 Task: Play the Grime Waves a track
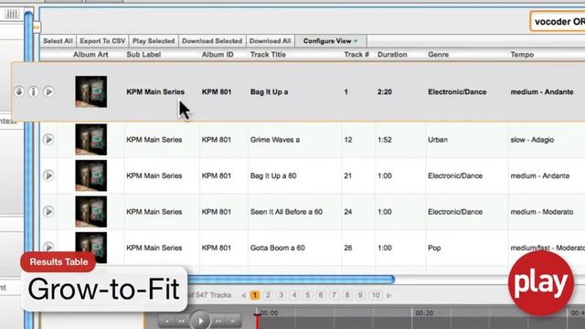click(48, 140)
